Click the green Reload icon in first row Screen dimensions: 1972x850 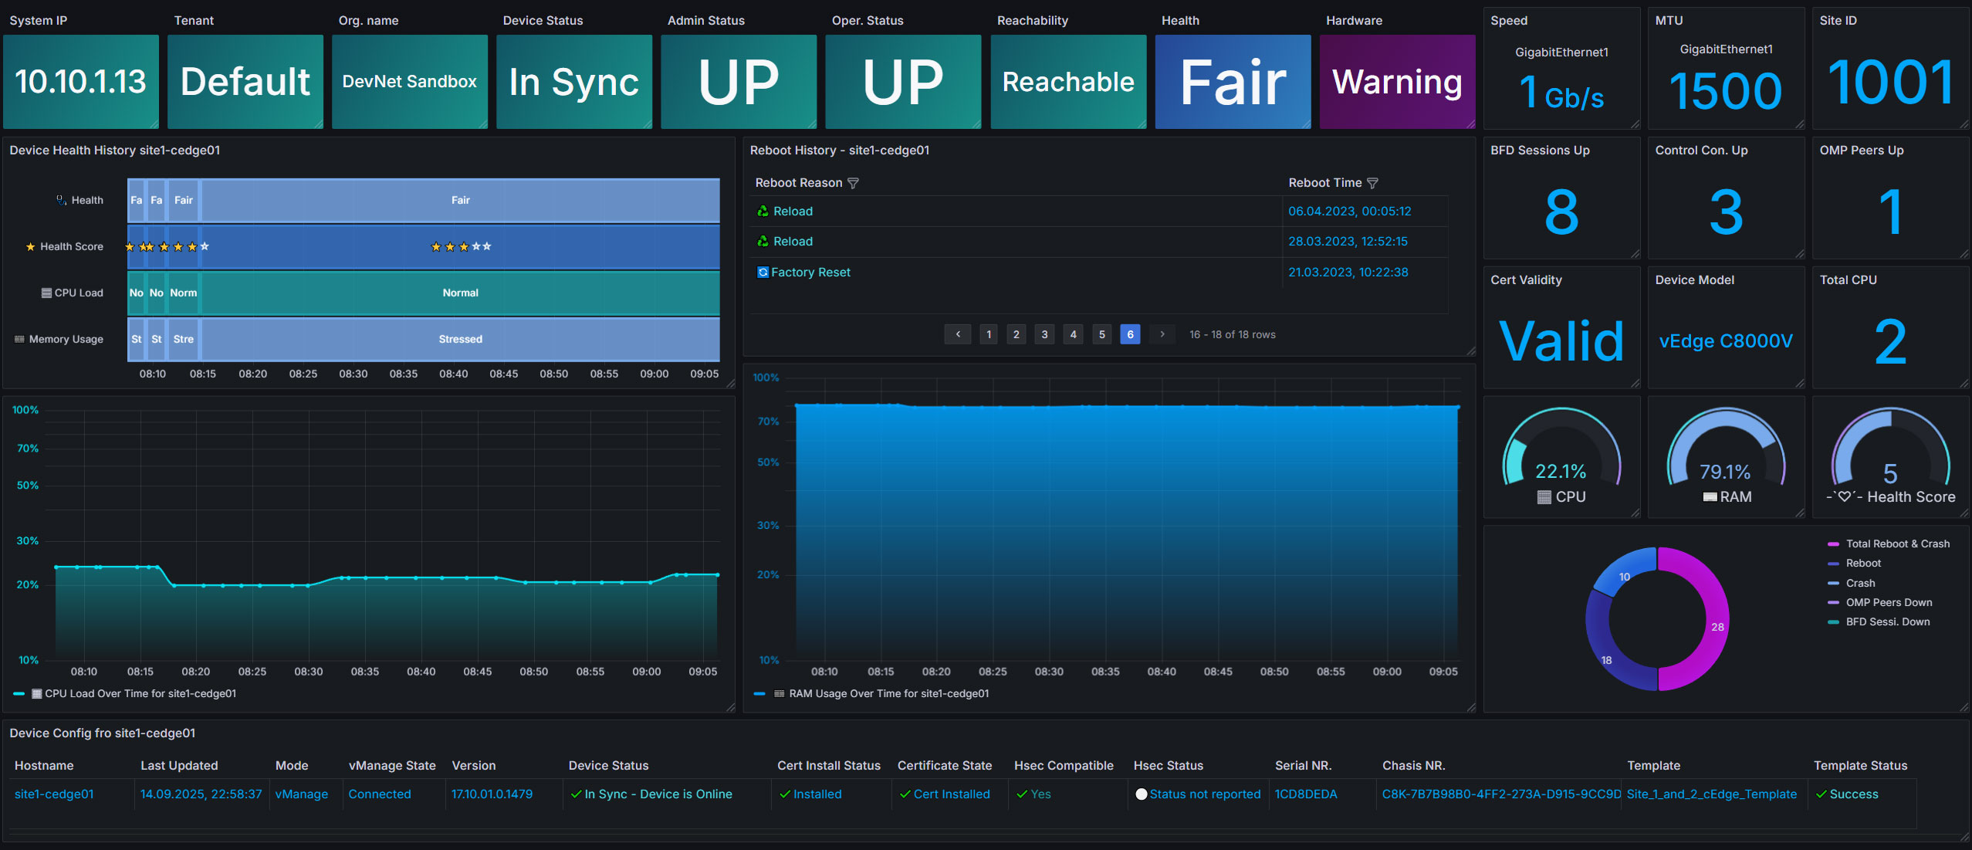tap(763, 212)
